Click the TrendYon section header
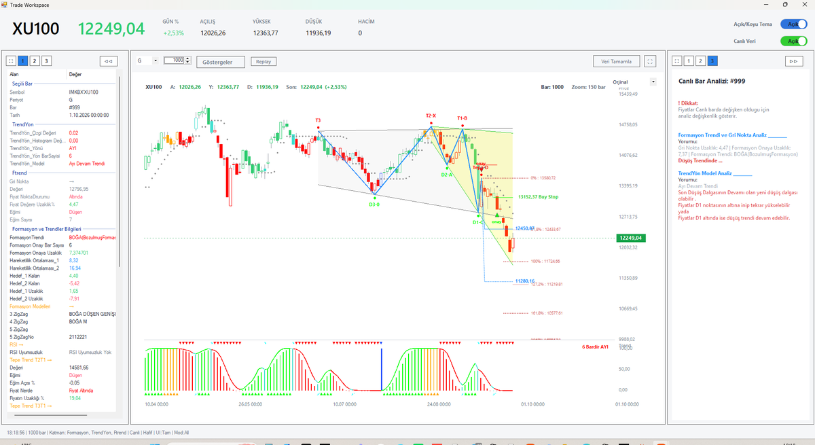Image resolution: width=815 pixels, height=445 pixels. click(x=23, y=124)
